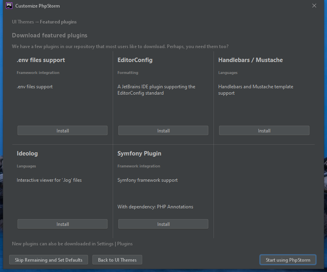Screen dimensions: 327x272
Task: Start using PhpStorm
Action: point(288,260)
